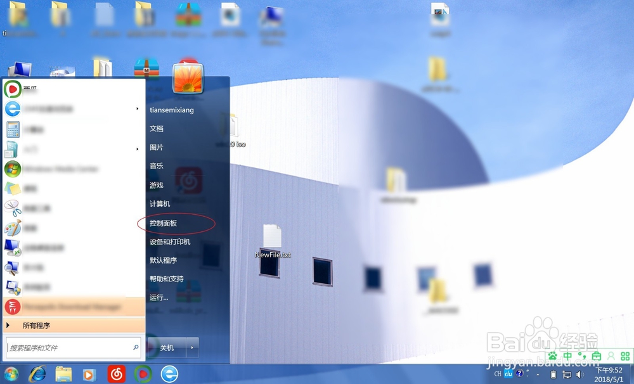Open 图片 (Pictures)
This screenshot has height=384, width=634.
(157, 148)
